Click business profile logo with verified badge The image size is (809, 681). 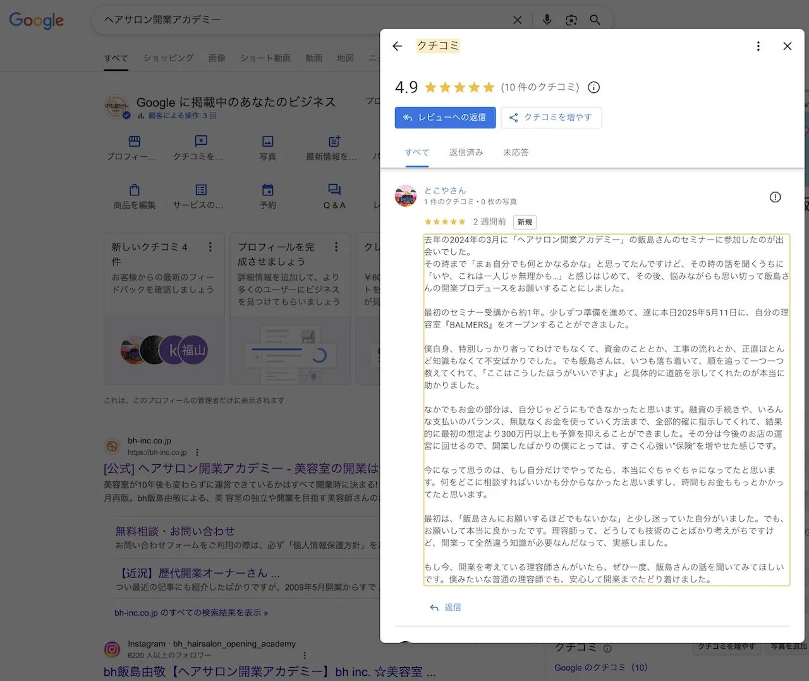coord(117,108)
